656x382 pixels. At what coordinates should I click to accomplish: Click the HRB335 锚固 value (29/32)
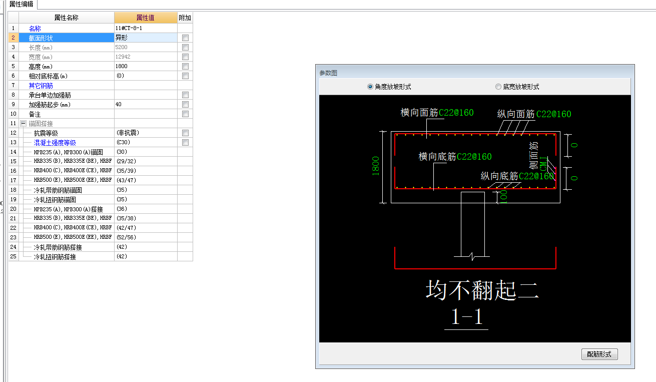point(146,161)
